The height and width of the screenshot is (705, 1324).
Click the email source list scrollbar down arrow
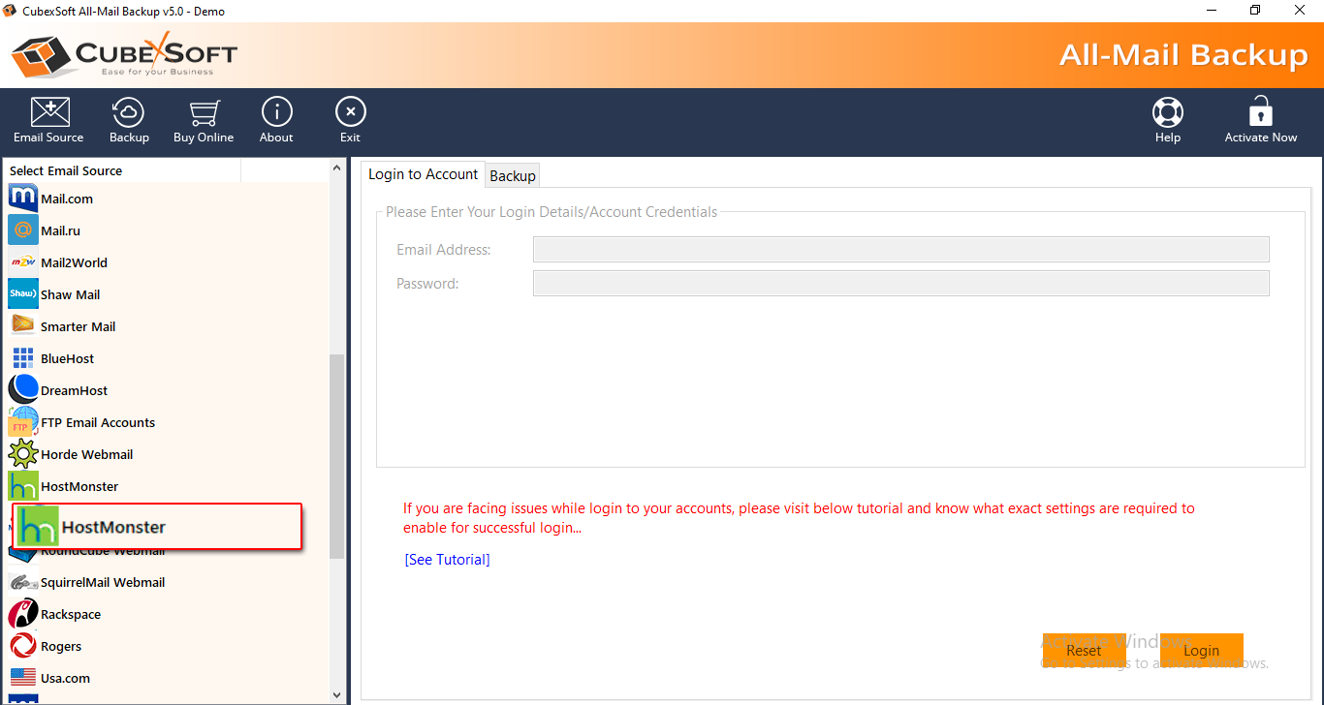pyautogui.click(x=337, y=694)
